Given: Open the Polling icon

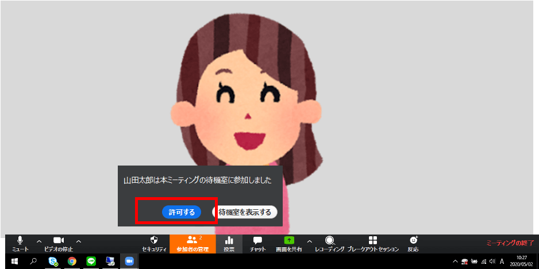Looking at the screenshot, I should [229, 243].
